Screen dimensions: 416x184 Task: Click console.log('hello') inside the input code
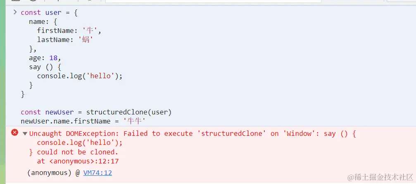80,76
